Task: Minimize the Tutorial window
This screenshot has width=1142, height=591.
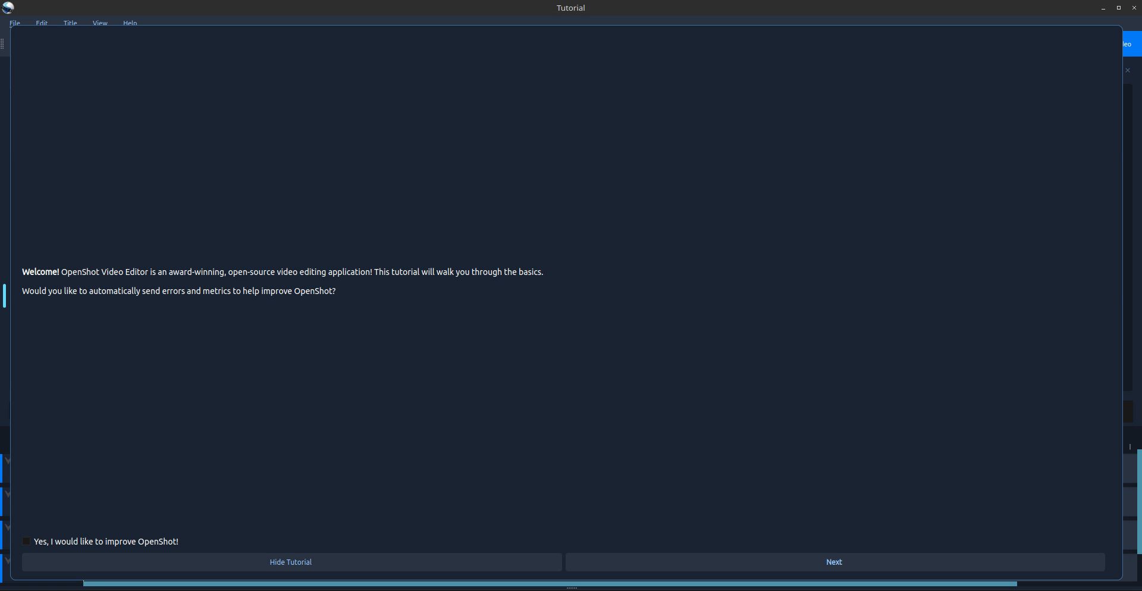Action: (x=1103, y=8)
